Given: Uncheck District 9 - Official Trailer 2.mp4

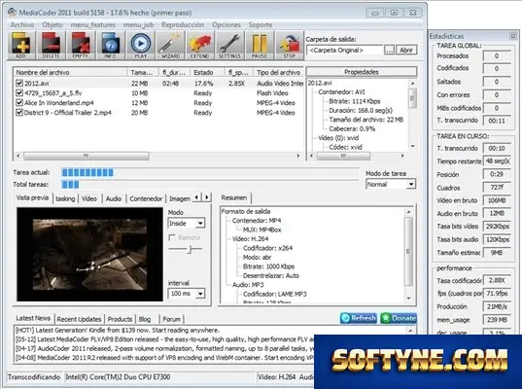Looking at the screenshot, I should click(19, 113).
